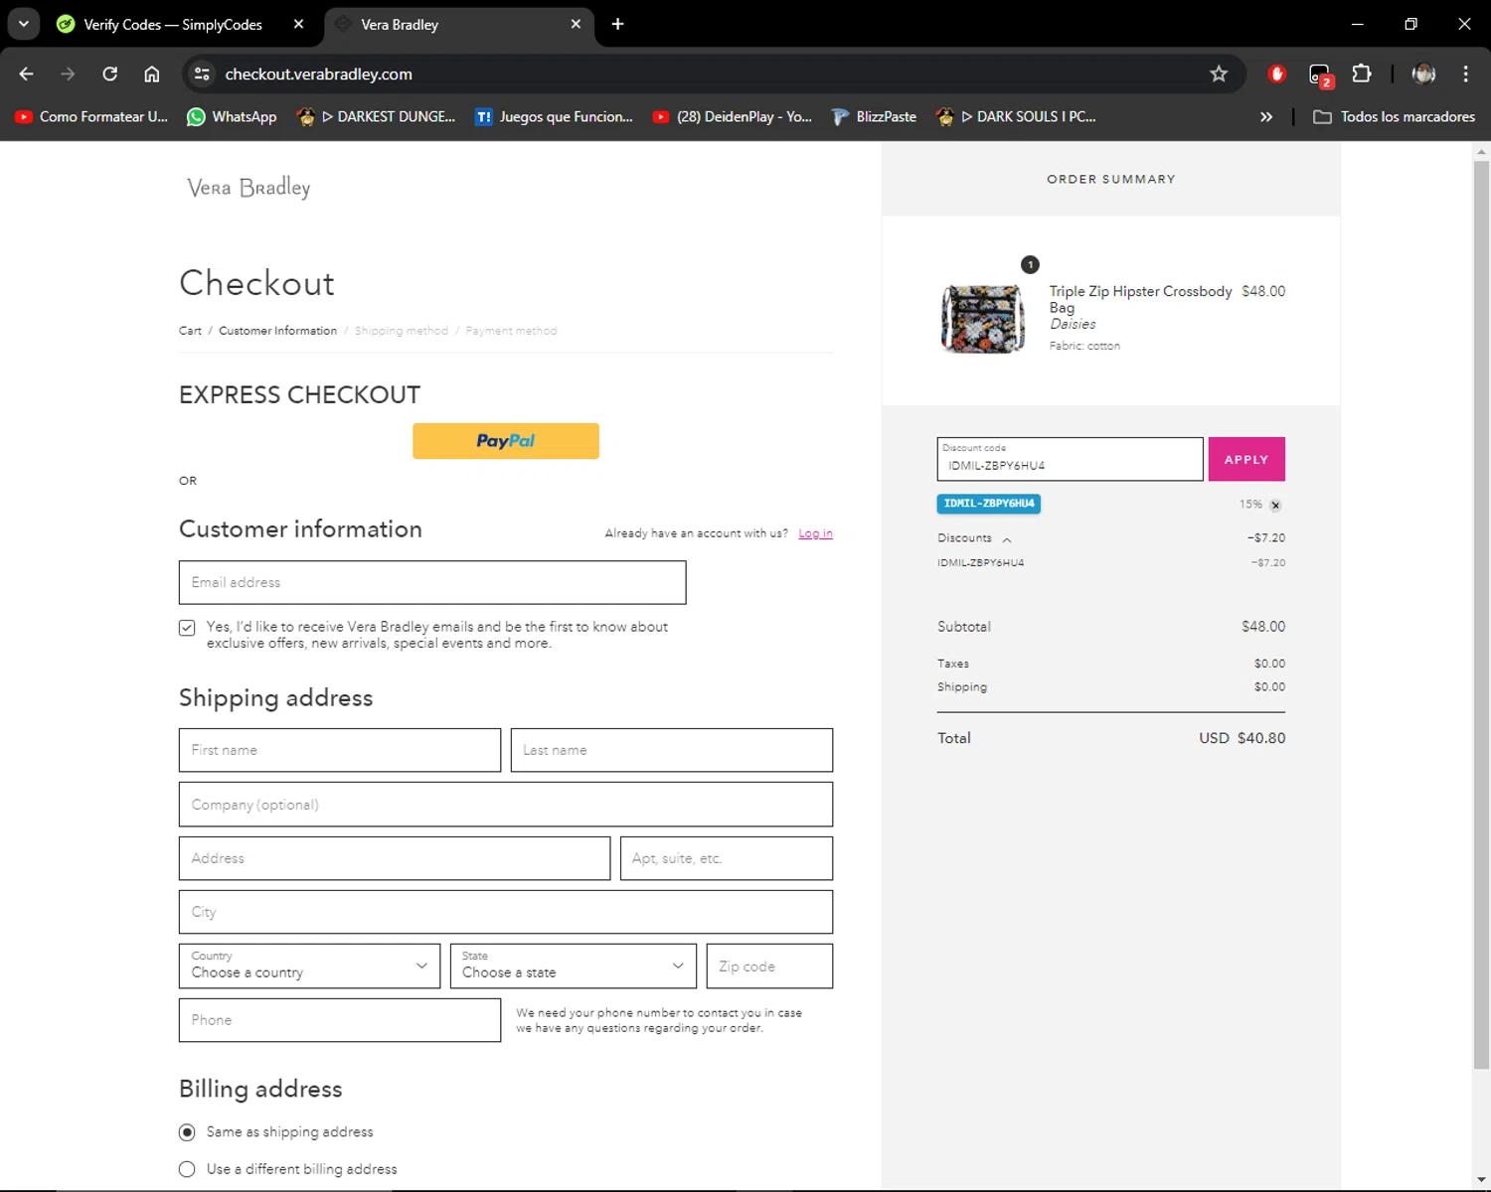Click the Zip code field
The height and width of the screenshot is (1192, 1491).
tap(769, 966)
